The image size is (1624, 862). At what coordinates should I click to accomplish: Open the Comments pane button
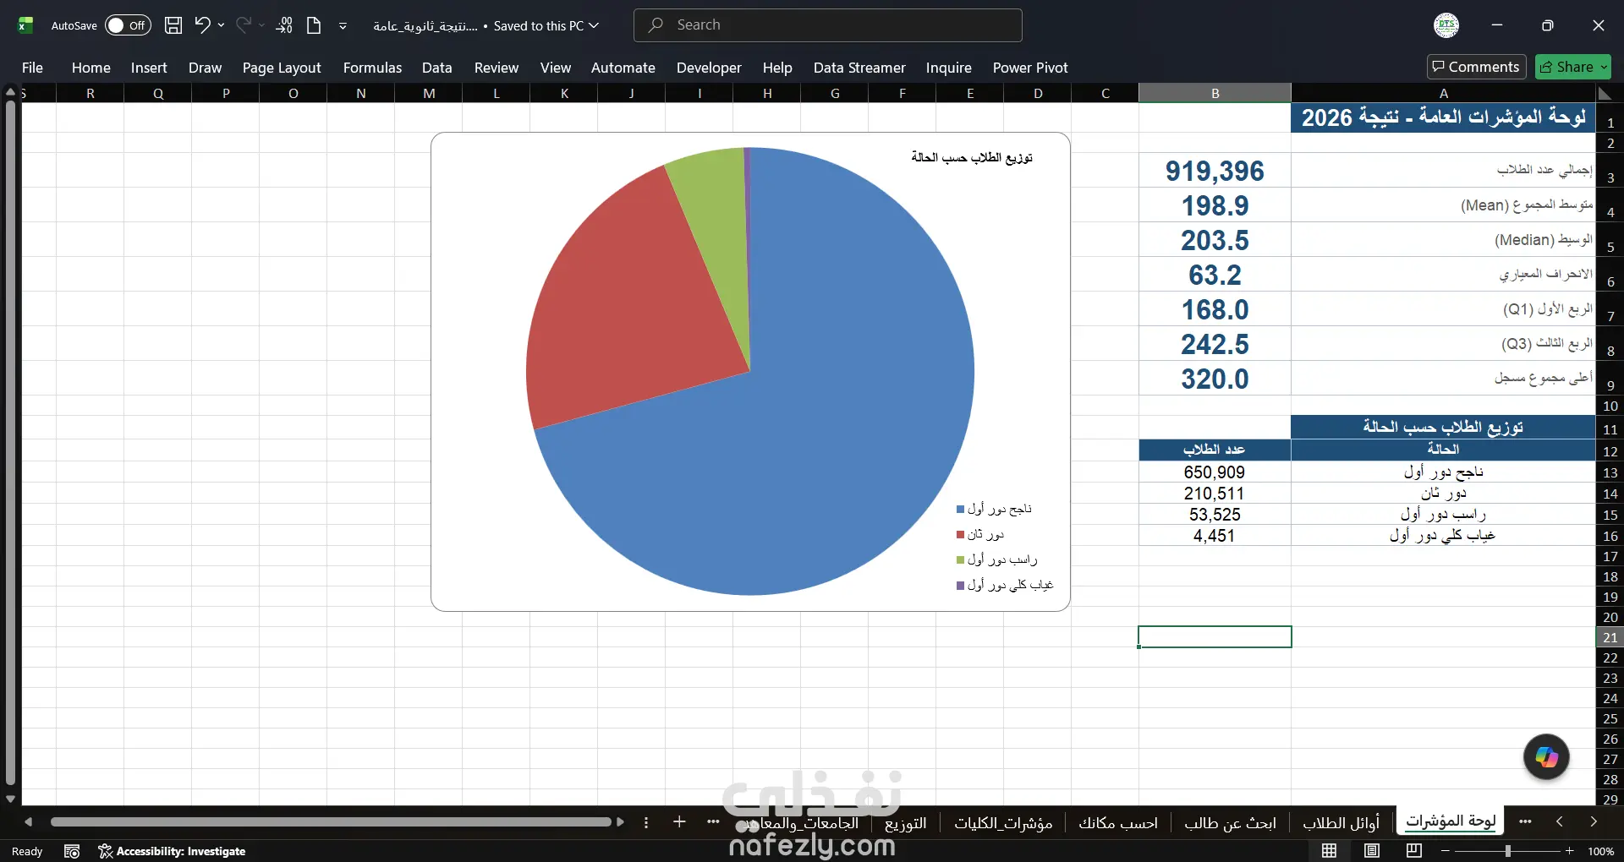click(1476, 67)
